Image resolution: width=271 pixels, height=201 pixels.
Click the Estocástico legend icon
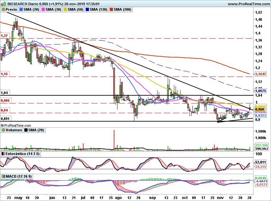pos(3,154)
